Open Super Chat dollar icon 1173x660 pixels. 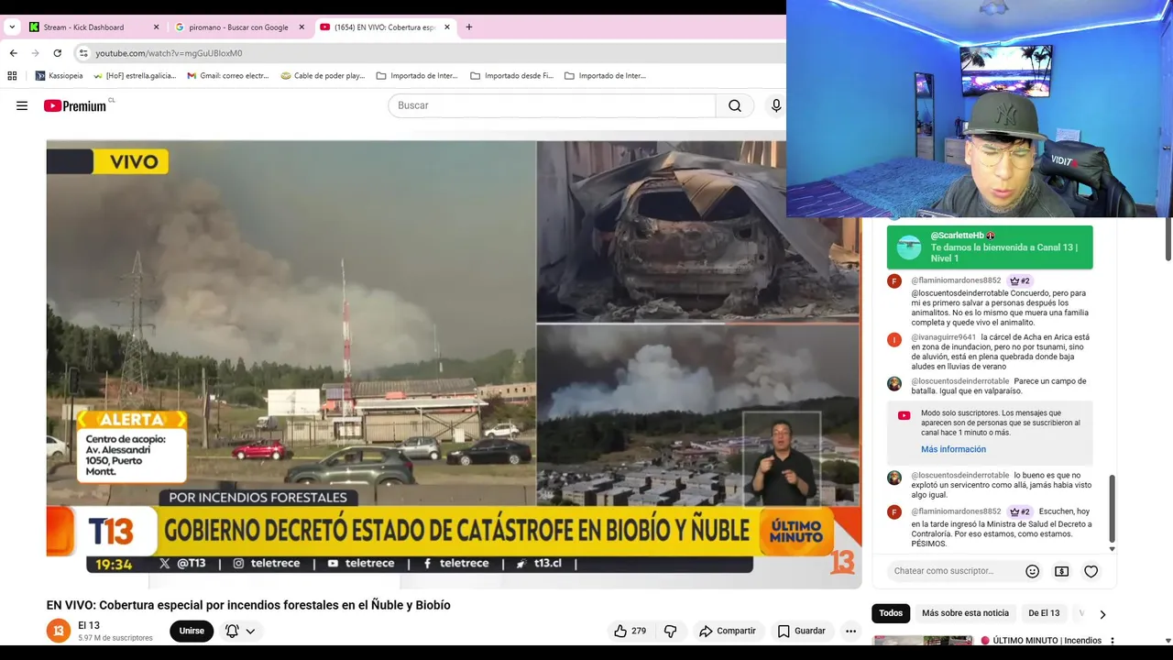[1061, 571]
